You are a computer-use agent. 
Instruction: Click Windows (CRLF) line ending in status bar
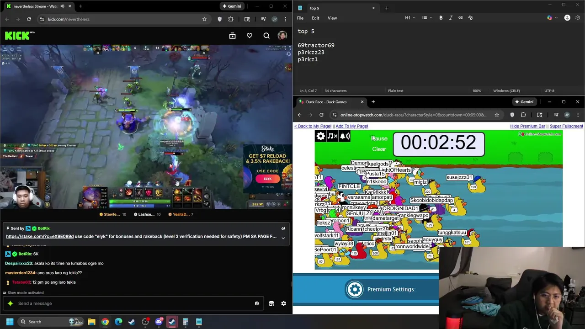click(x=507, y=90)
